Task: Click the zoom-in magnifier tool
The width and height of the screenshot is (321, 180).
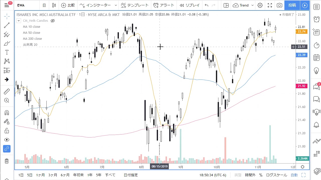Action: pyautogui.click(x=7, y=100)
